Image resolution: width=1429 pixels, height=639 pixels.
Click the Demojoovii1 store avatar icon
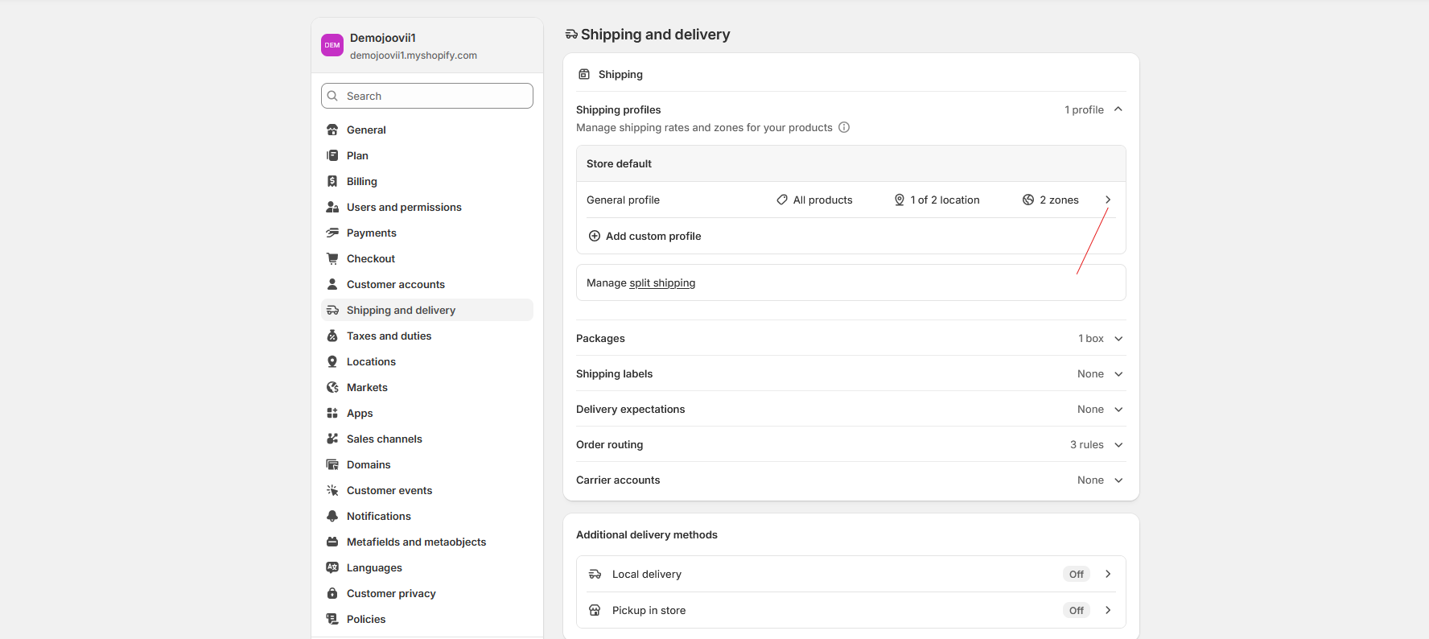click(x=332, y=45)
